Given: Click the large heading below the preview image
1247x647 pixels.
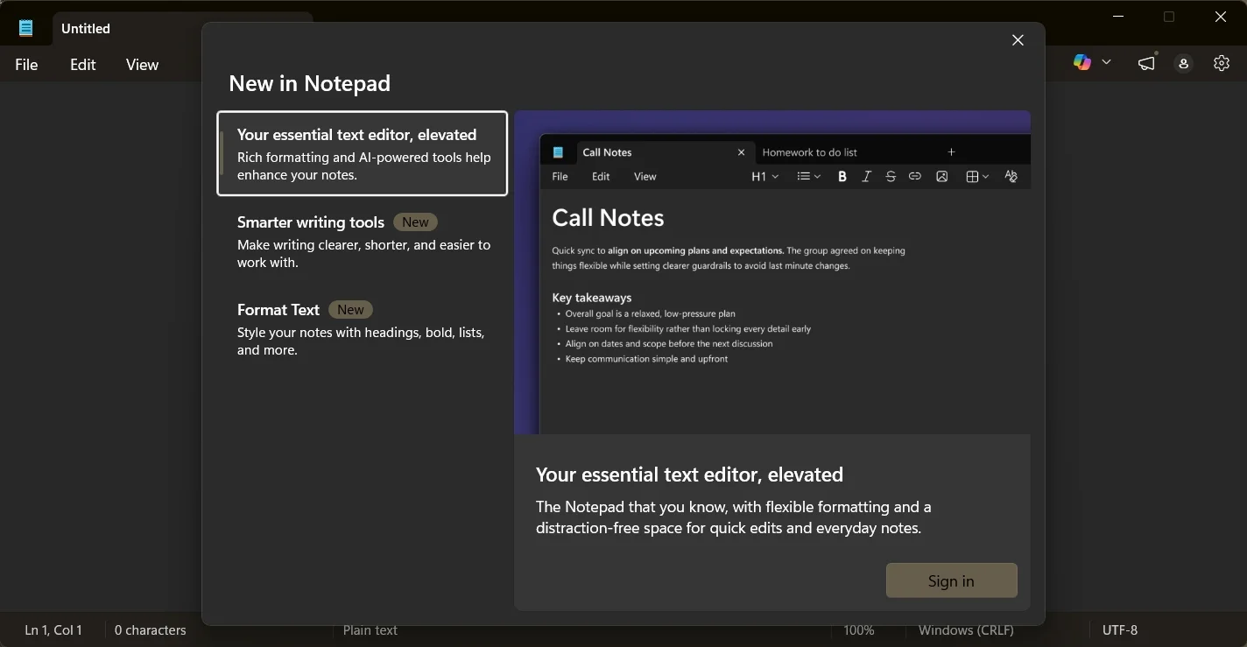Looking at the screenshot, I should pos(689,475).
